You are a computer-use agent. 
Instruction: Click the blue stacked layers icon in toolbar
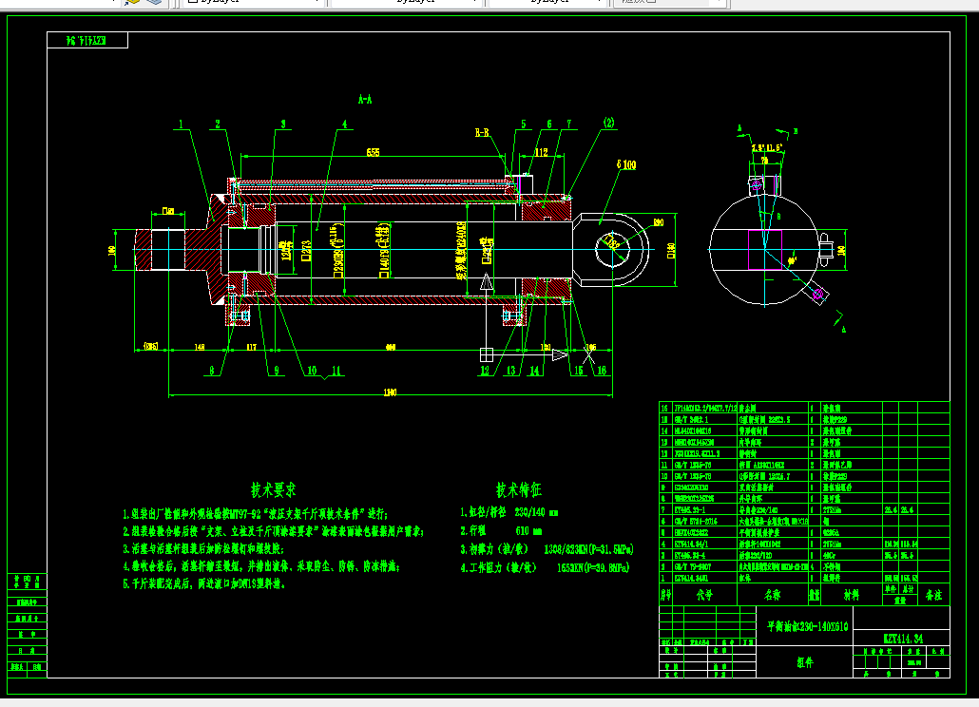tap(154, 3)
